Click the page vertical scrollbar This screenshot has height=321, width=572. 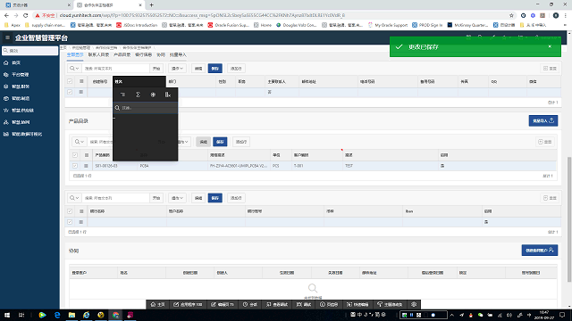coord(569,219)
